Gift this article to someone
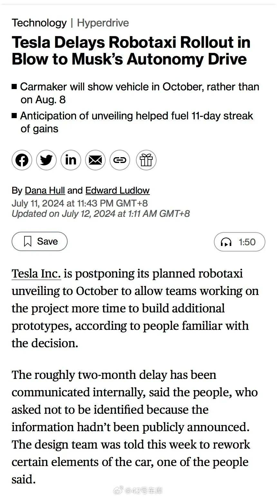277x497 pixels. [x=146, y=160]
